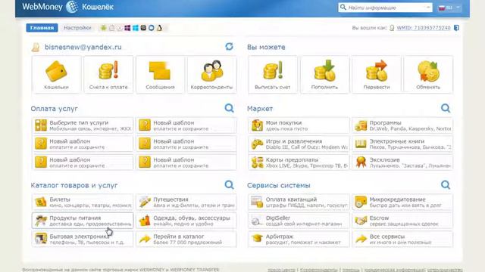Viewport: 485px width, 272px height.
Task: Switch to the Настройки tab
Action: [77, 28]
